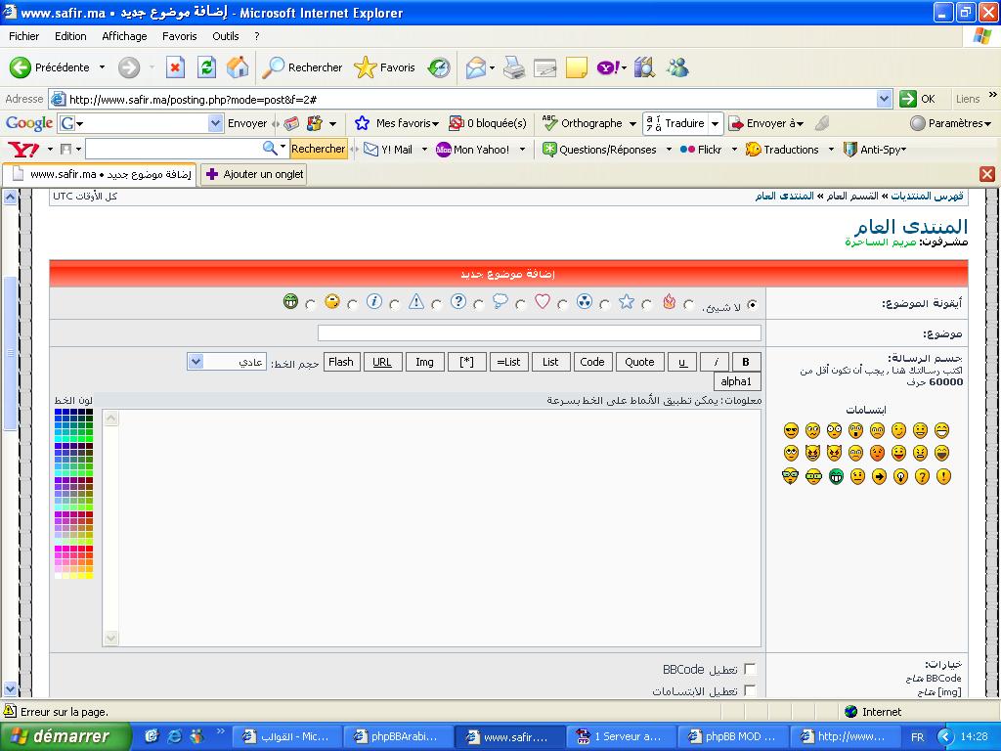1001x751 pixels.
Task: Open the Favoris star icon
Action: [366, 67]
